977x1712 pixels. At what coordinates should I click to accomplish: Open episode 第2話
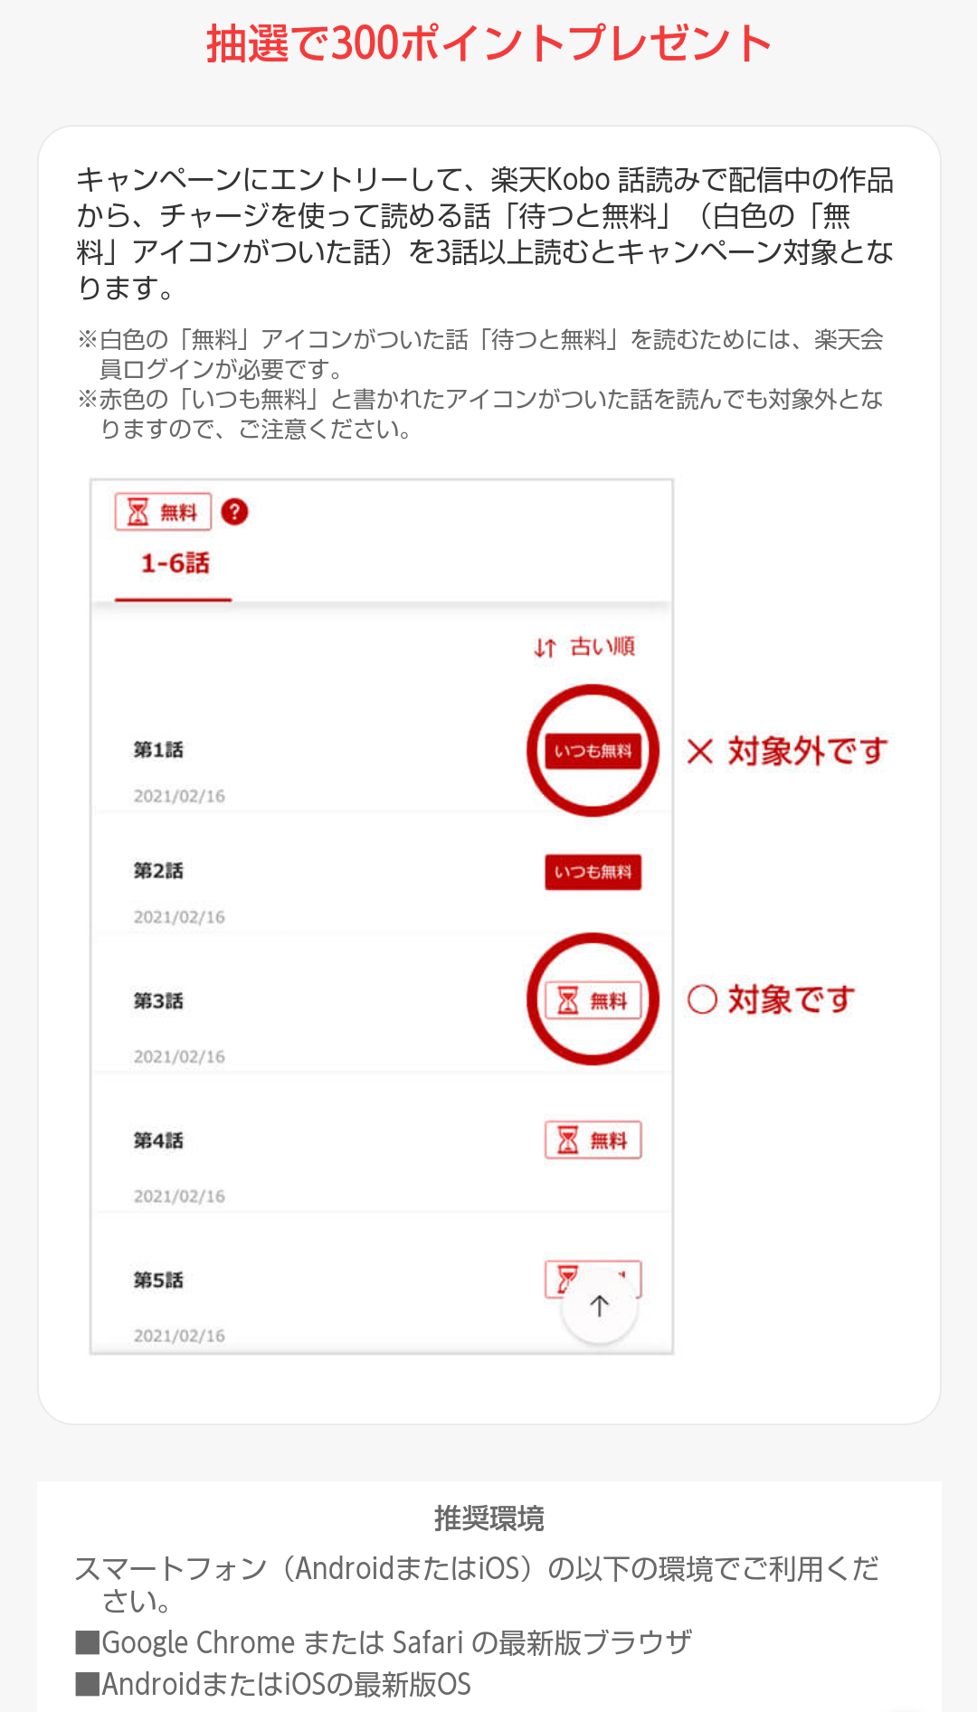click(x=158, y=871)
